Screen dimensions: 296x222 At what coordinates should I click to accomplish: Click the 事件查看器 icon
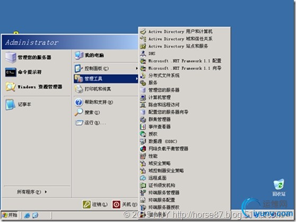(x=143, y=127)
